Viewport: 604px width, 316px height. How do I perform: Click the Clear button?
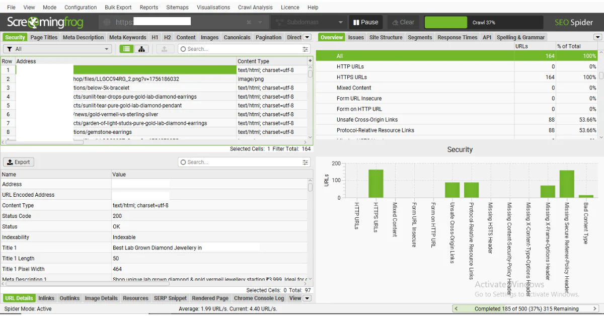click(x=403, y=22)
